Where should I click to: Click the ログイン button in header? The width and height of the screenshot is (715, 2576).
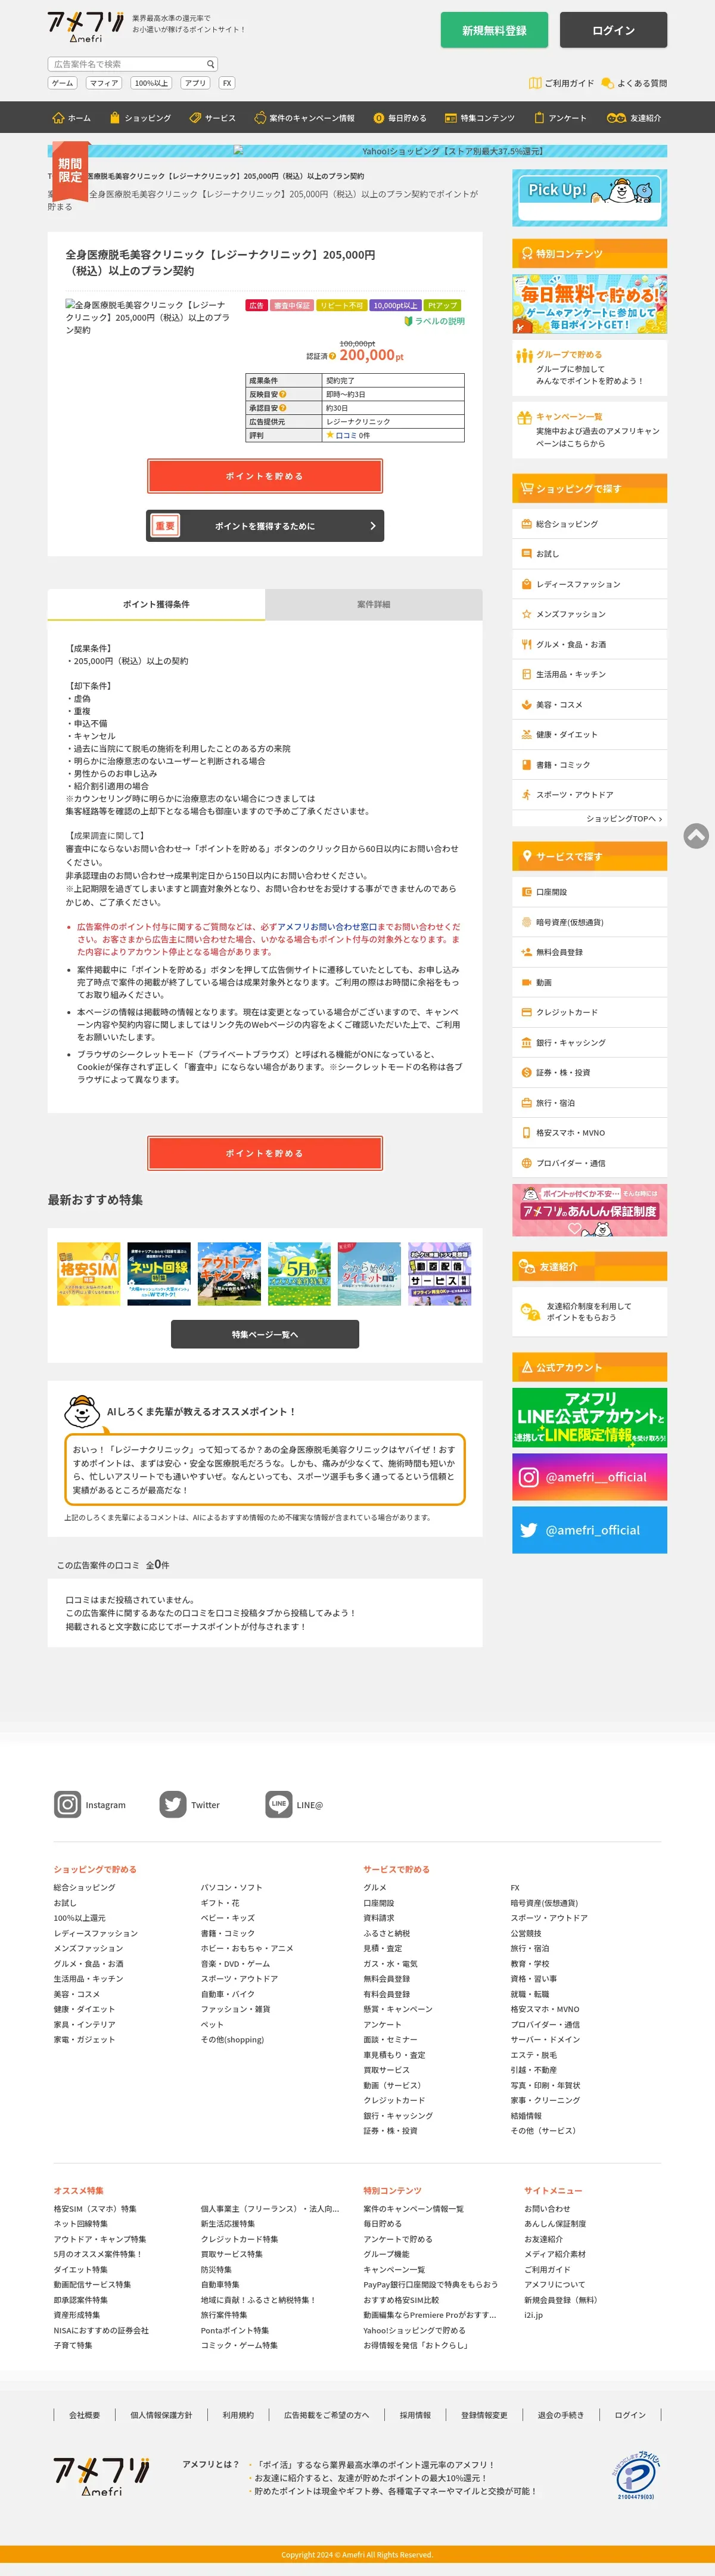click(x=613, y=30)
